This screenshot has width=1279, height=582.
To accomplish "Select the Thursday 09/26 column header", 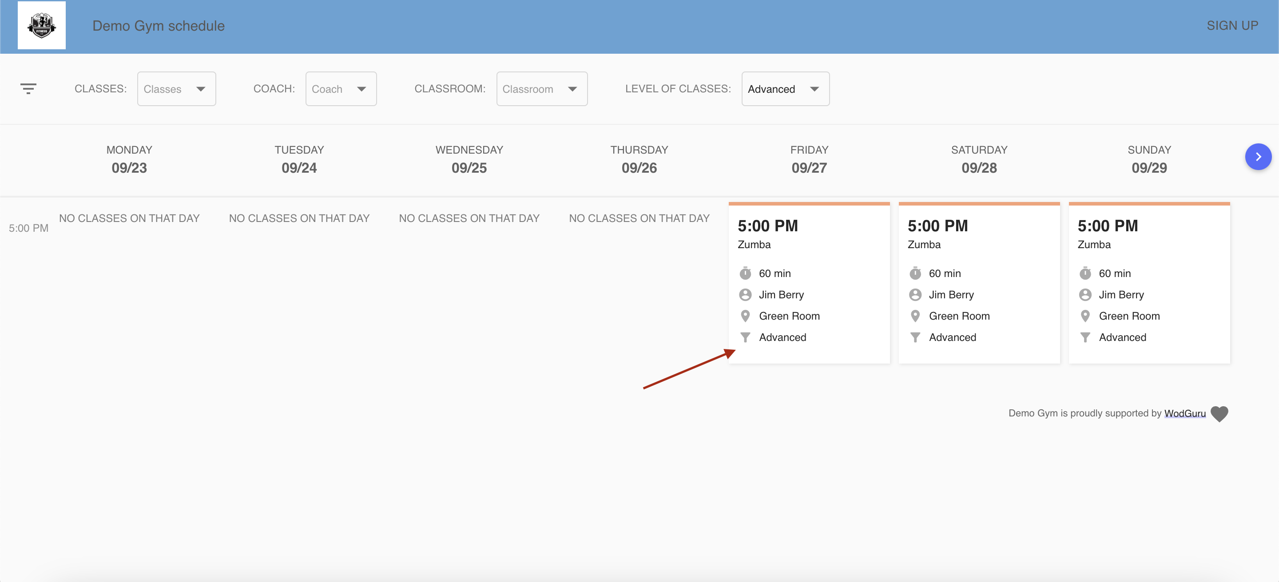I will pos(639,159).
